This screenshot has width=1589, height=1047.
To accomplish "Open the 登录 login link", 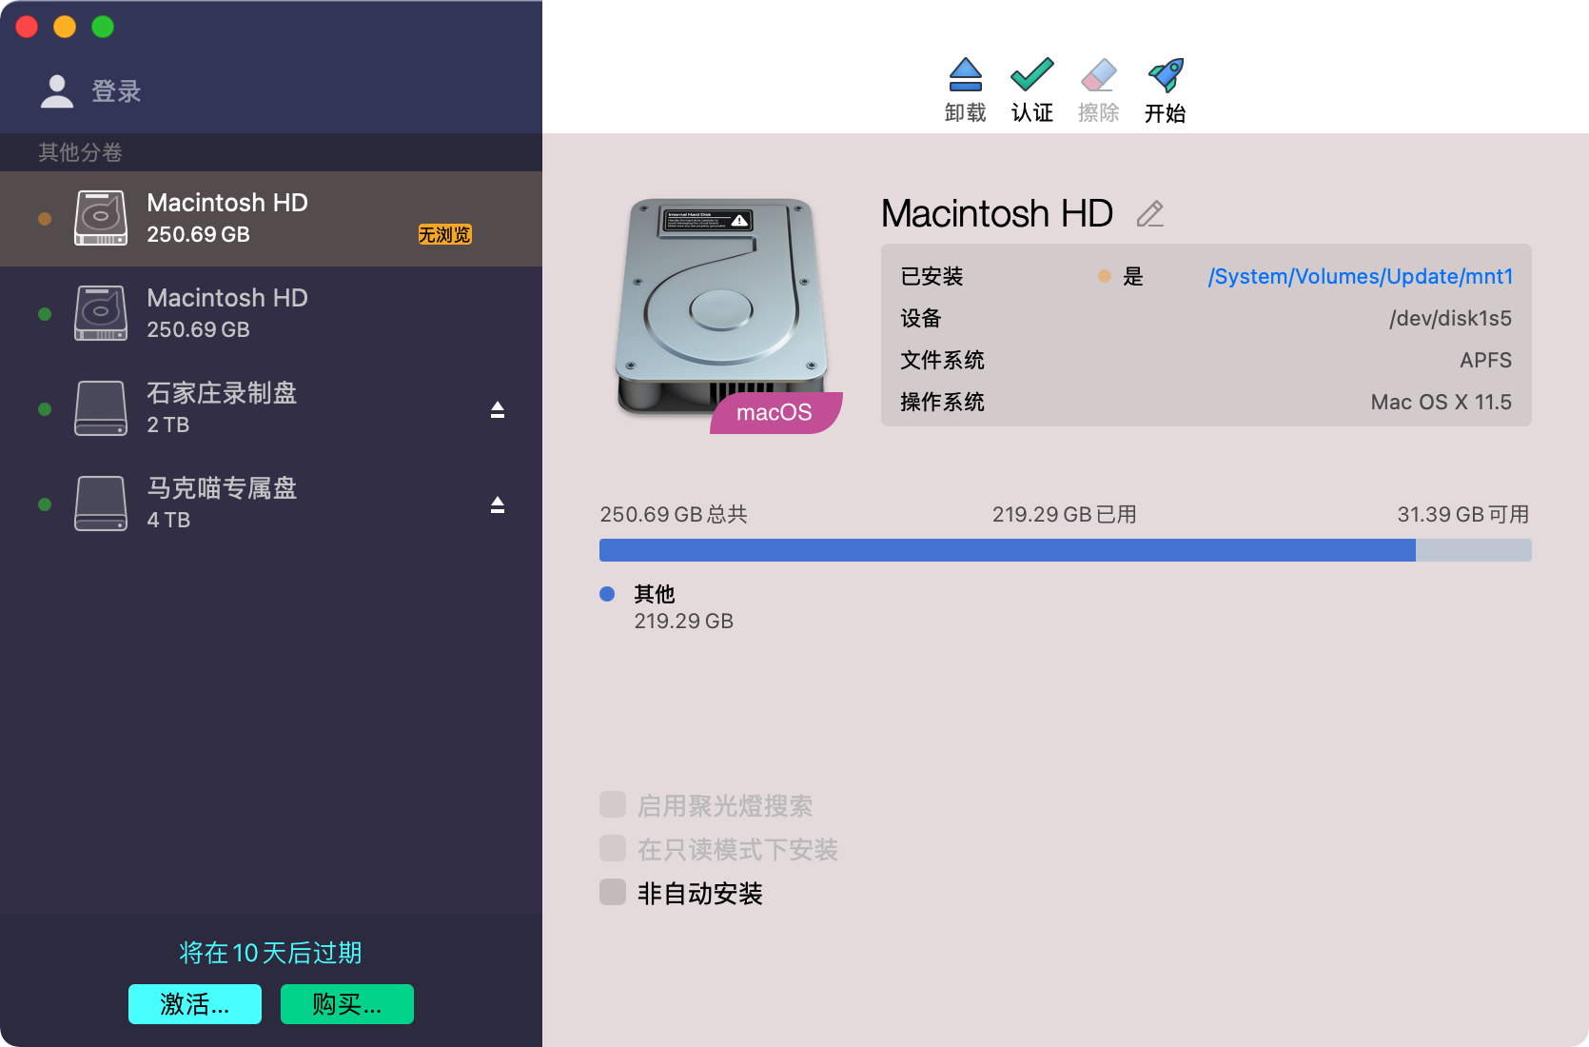I will (x=116, y=91).
